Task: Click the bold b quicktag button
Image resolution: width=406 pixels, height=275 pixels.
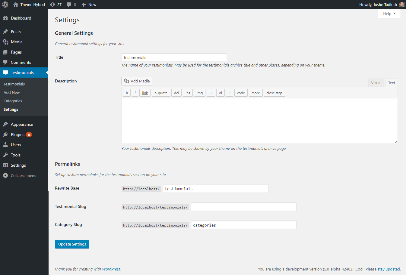Action: click(127, 93)
